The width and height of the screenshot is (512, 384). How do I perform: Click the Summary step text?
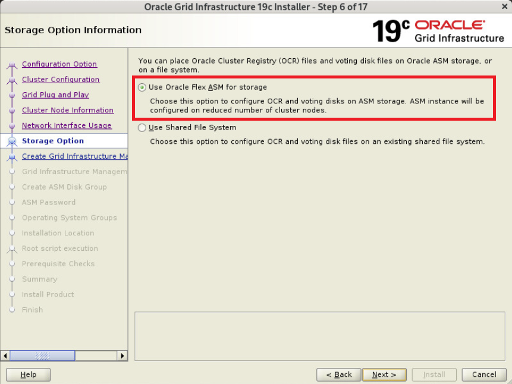pos(39,279)
